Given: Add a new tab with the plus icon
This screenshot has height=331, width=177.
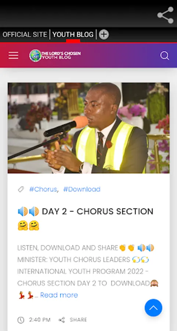Looking at the screenshot, I should point(104,35).
